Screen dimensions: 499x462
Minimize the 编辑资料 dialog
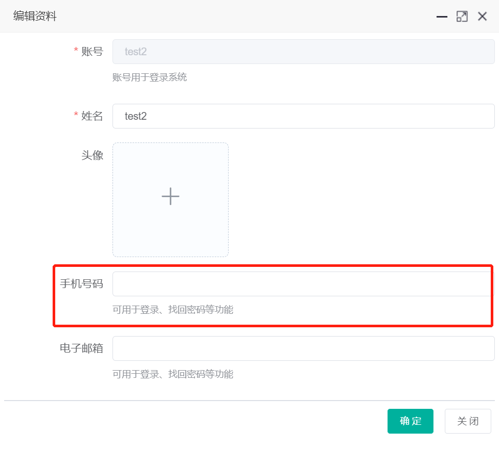442,17
